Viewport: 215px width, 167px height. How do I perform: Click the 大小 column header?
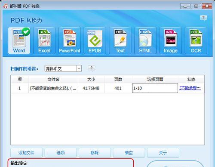tap(91, 79)
